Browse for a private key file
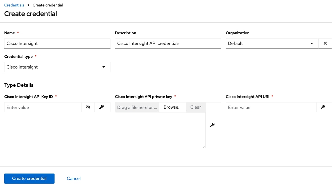 click(173, 107)
